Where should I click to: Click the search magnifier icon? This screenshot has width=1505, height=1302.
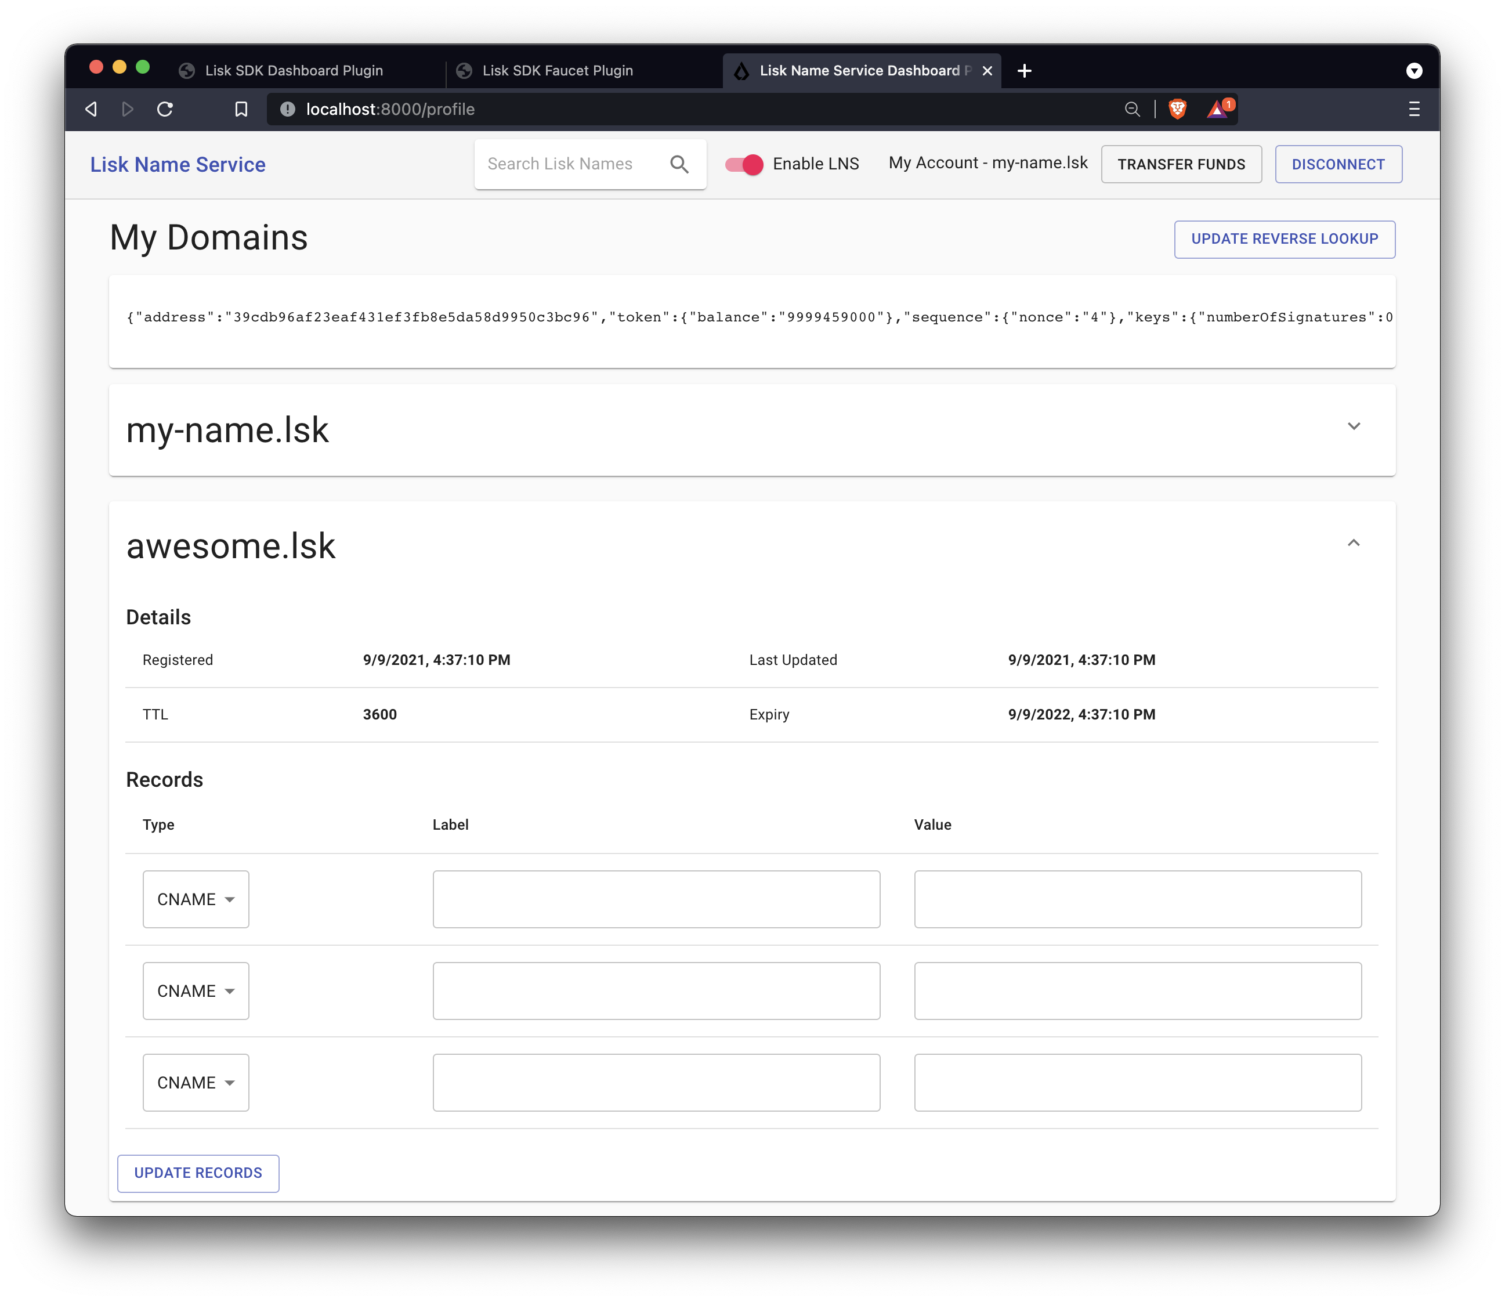[x=679, y=164]
